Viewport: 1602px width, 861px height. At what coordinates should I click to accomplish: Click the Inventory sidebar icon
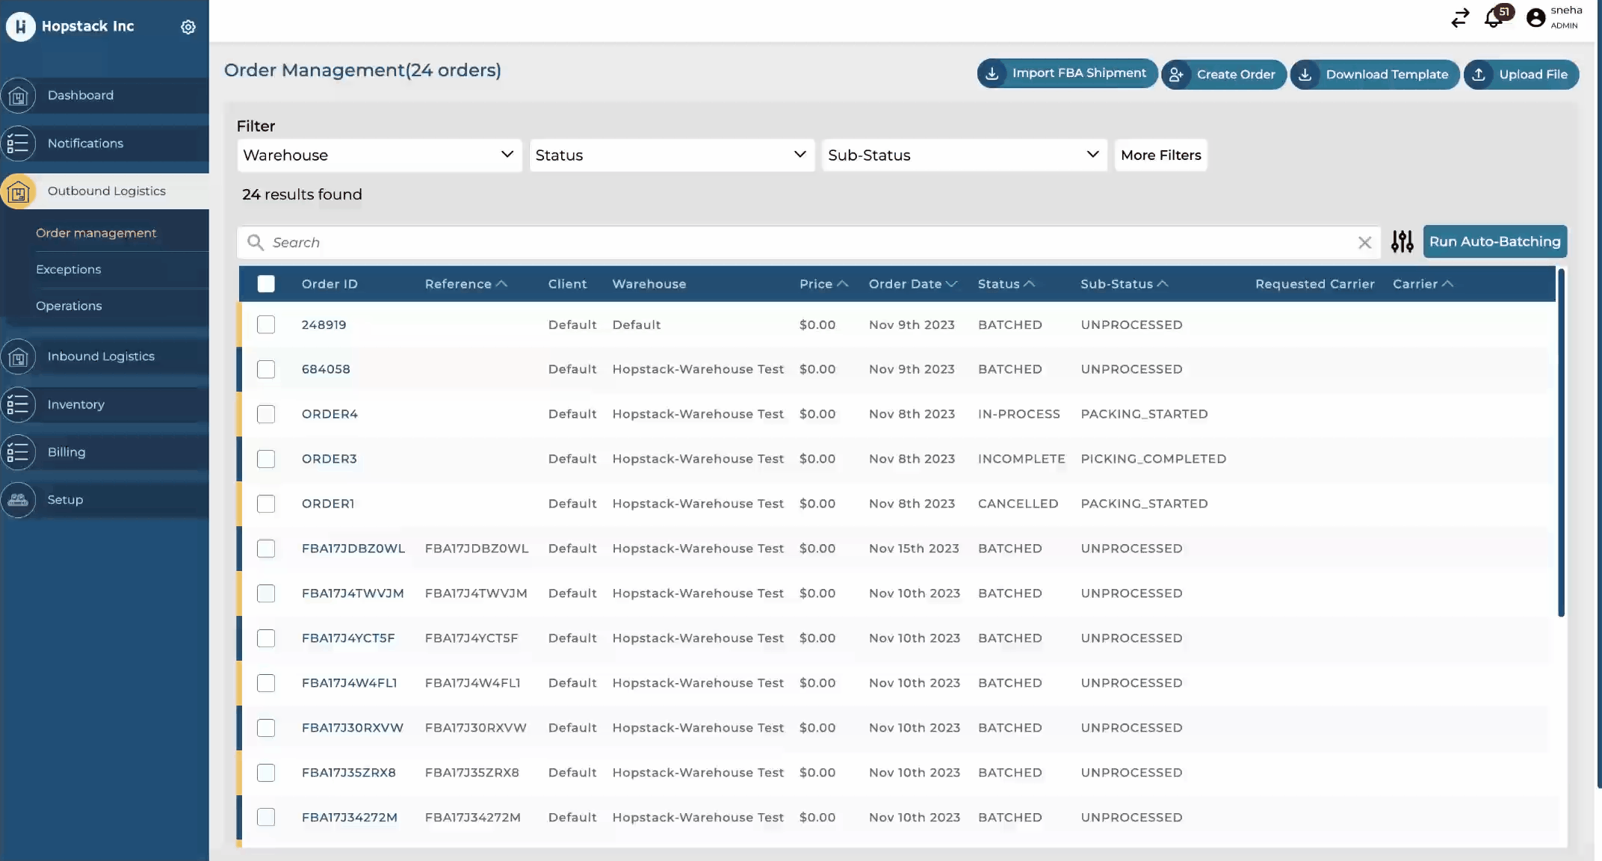19,404
